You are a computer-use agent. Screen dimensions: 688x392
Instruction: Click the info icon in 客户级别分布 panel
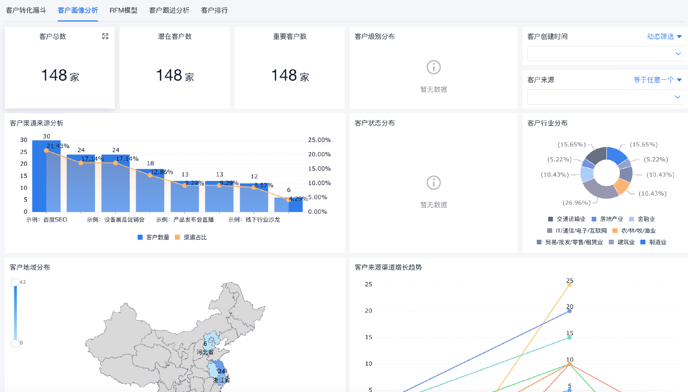pos(433,67)
